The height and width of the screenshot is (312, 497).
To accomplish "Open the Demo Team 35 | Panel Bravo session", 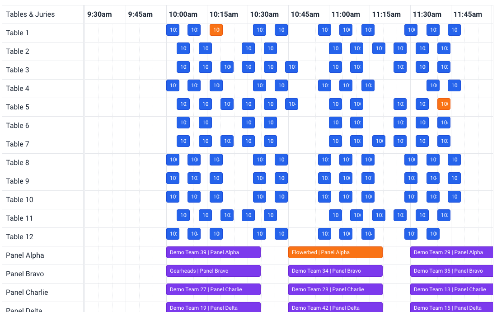I will [452, 271].
